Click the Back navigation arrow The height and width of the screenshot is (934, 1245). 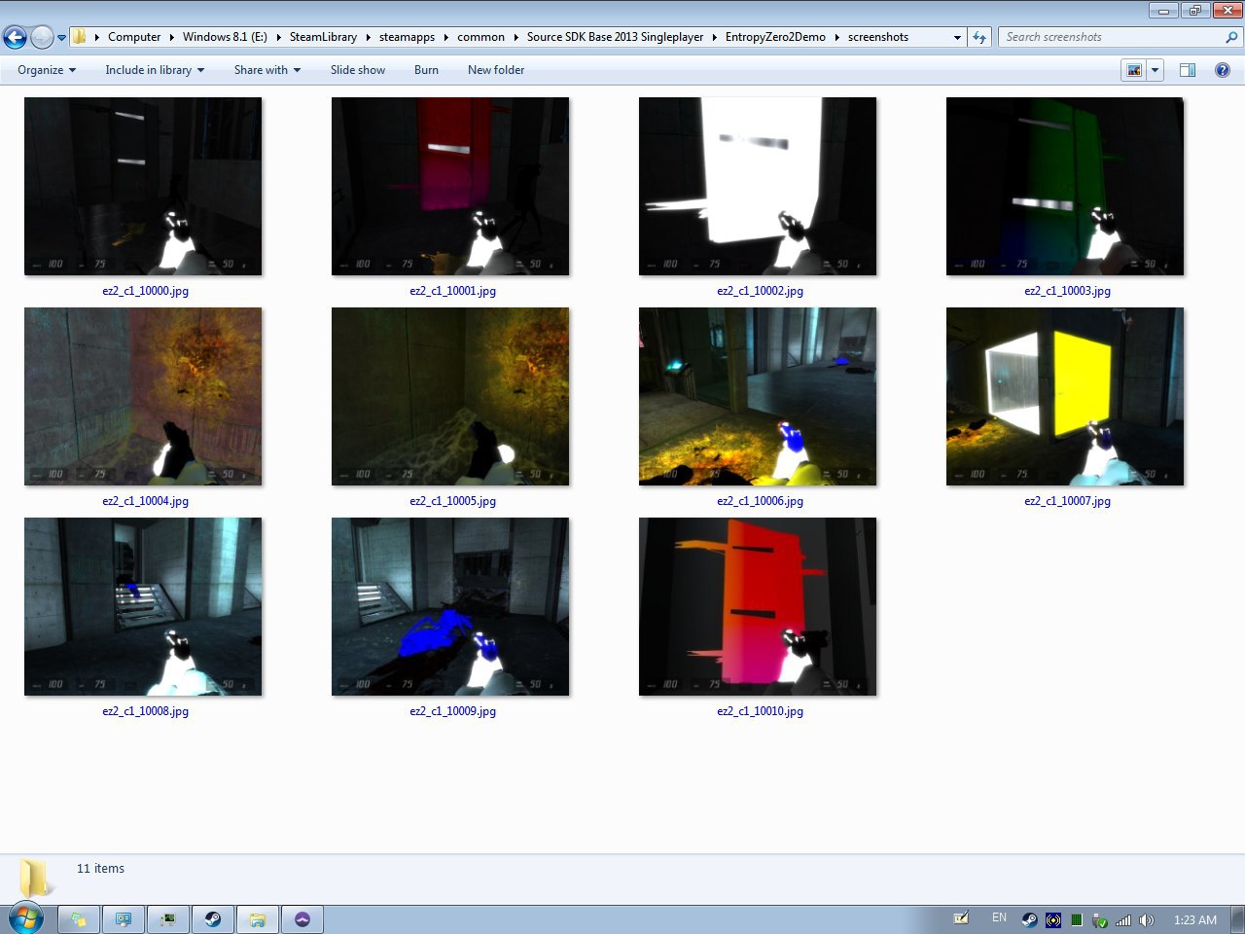15,37
